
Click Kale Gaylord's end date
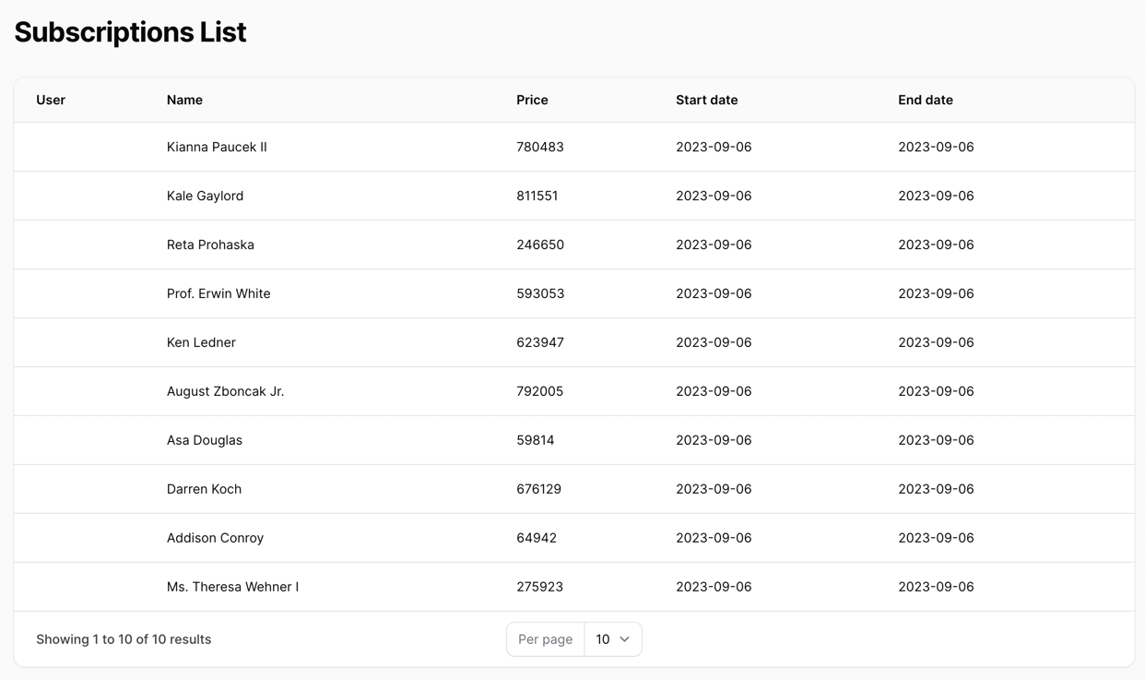(x=936, y=196)
